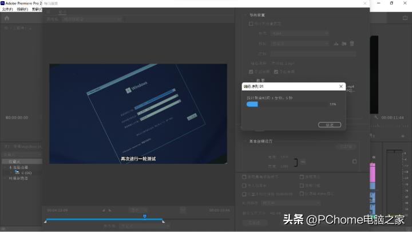Screen dimensions: 412x232
Task: Open the Source Range dropdown
Action: (144, 226)
